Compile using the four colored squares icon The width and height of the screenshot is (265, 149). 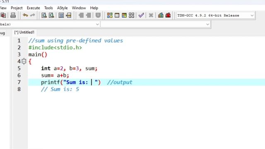[x=110, y=15]
